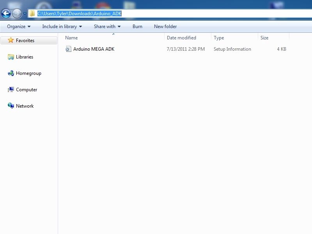The height and width of the screenshot is (234, 312).
Task: Create a New folder
Action: (165, 27)
